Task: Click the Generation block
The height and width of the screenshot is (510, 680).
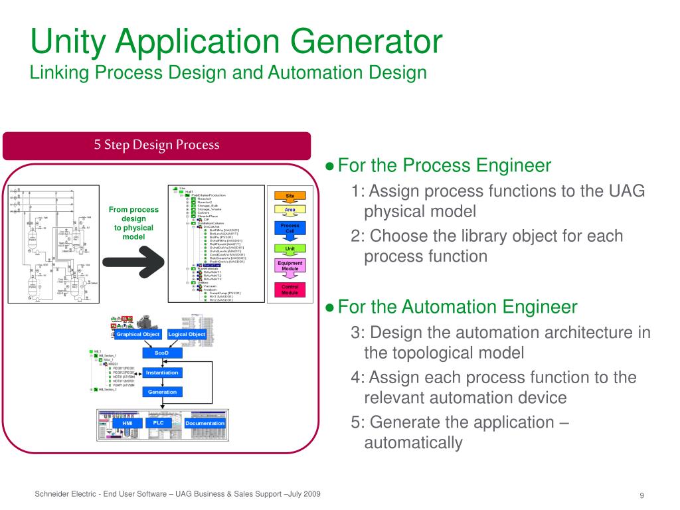Action: click(x=162, y=392)
